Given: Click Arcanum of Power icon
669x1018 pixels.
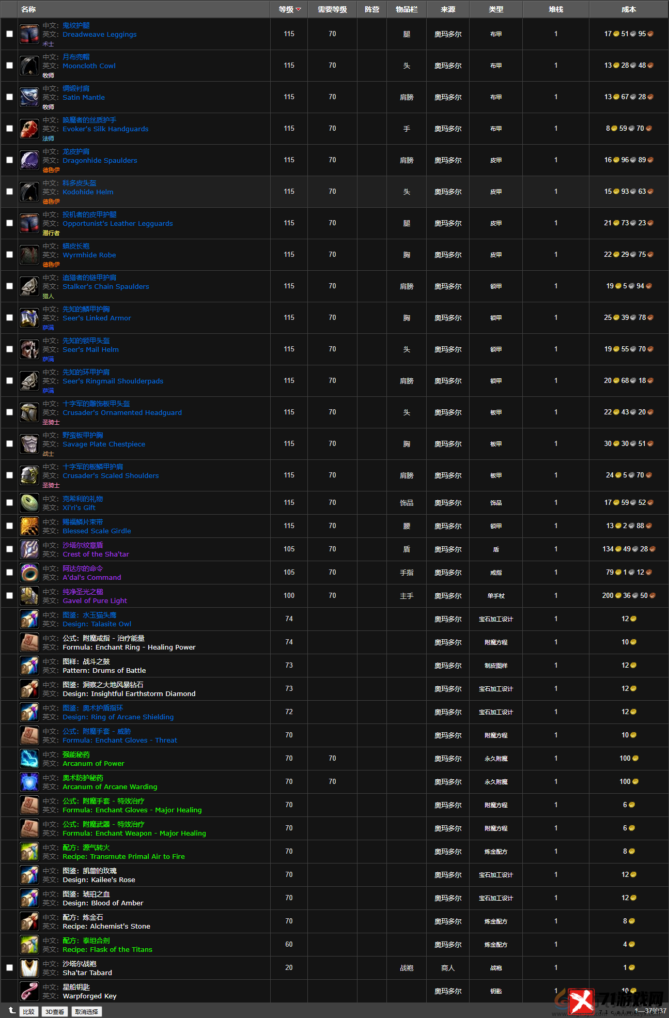Looking at the screenshot, I should [x=29, y=759].
